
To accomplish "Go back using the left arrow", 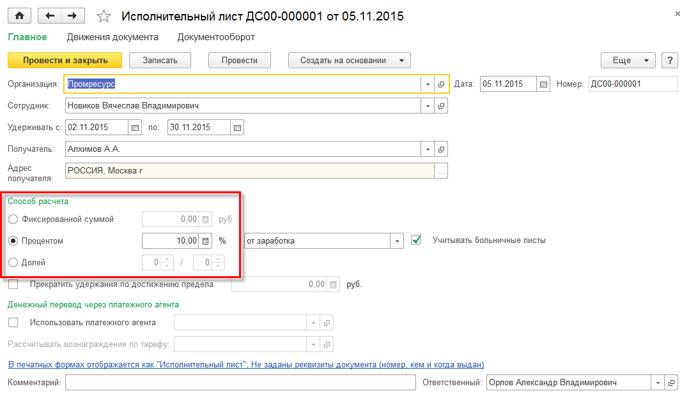I will [x=51, y=16].
